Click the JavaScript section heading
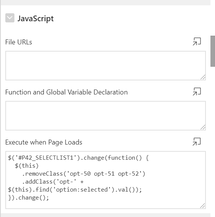Screen dimensions: 215x217 tap(36, 19)
